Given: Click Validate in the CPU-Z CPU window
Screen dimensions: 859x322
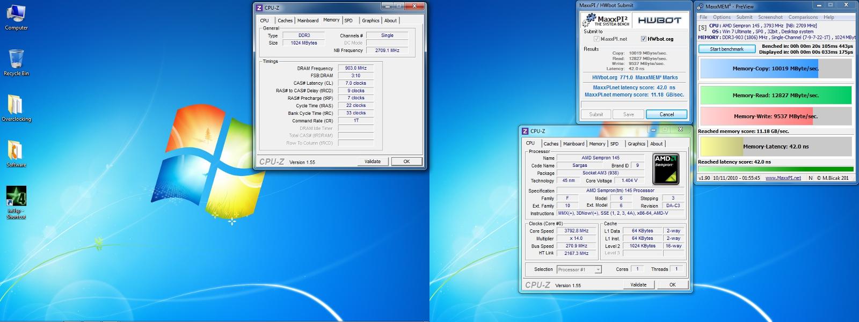Looking at the screenshot, I should 638,284.
